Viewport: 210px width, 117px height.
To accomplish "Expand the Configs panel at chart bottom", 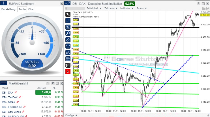I will click(x=71, y=115).
